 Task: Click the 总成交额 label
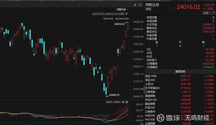152,21
